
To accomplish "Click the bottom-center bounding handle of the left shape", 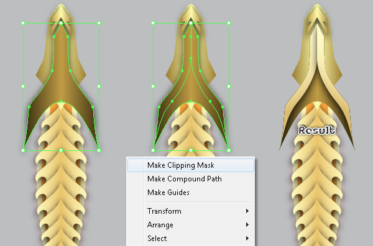I will [x=61, y=150].
